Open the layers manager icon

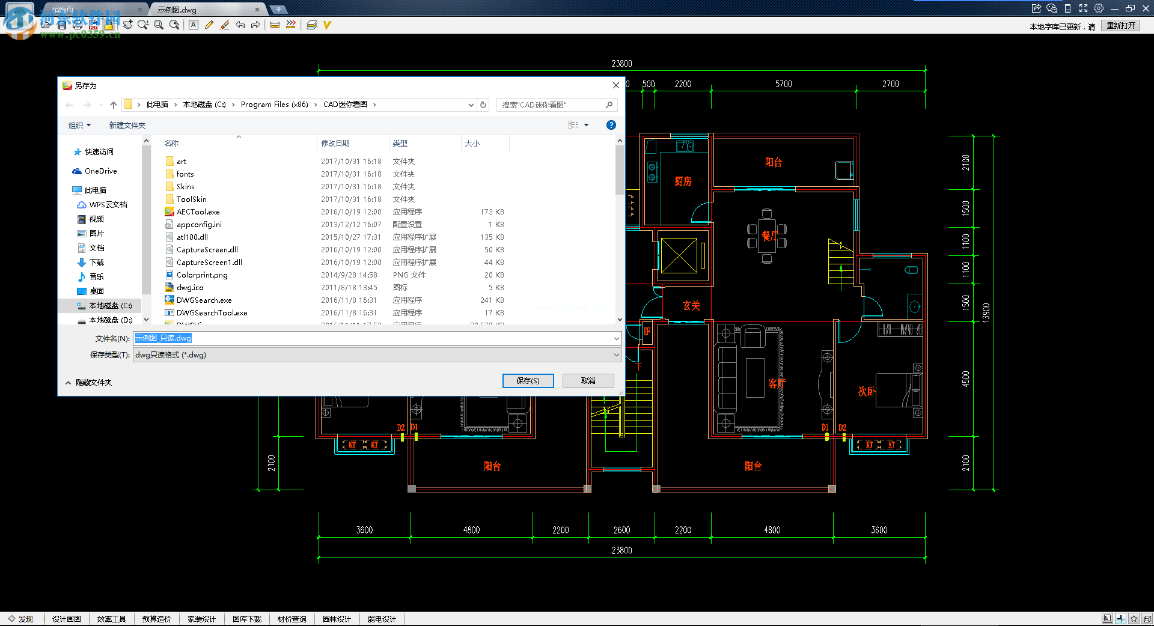coord(311,25)
